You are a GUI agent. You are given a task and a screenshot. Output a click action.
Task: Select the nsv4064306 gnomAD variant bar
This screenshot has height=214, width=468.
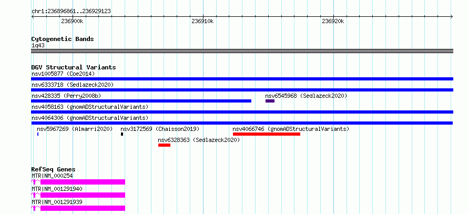242,123
